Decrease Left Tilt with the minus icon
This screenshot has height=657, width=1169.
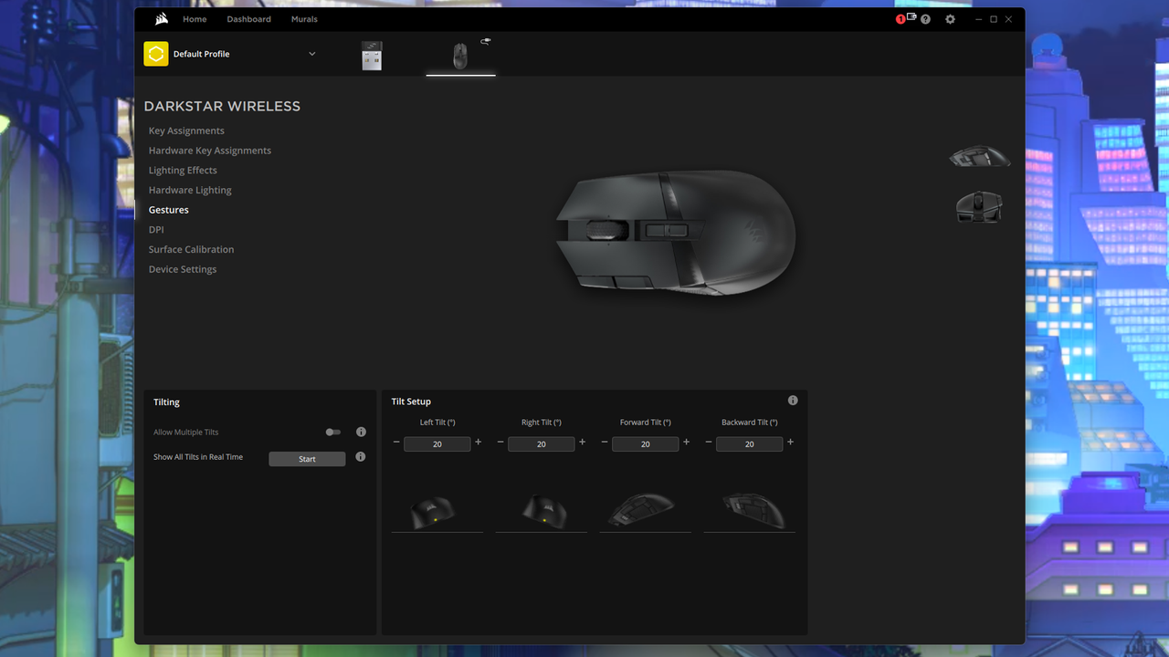pos(396,443)
